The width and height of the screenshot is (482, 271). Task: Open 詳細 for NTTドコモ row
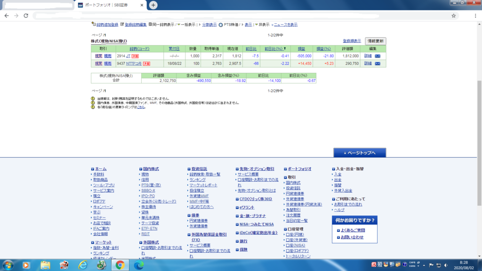368,64
